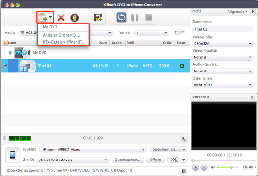
Task: Sort by the Dauer column header
Action: click(x=103, y=43)
